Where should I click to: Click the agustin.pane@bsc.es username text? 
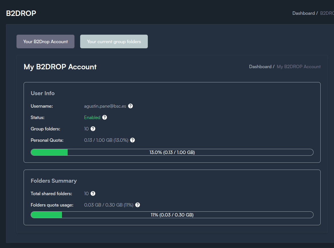105,106
